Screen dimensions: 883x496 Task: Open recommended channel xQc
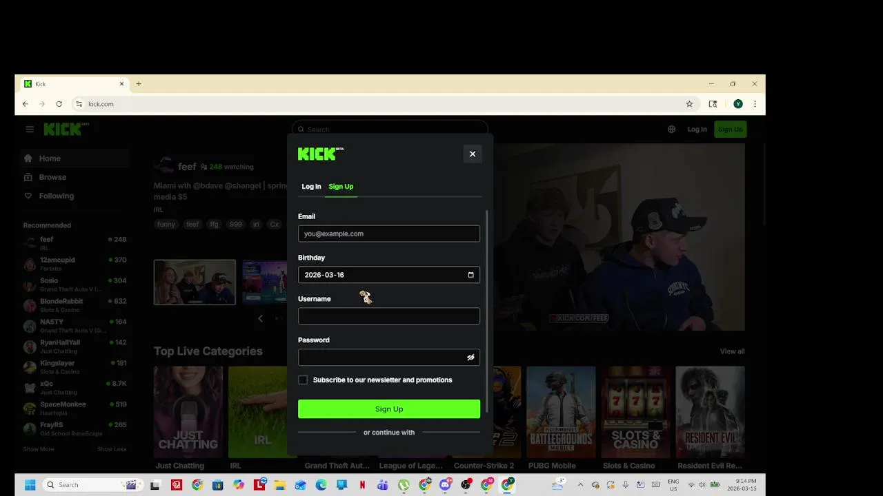click(x=75, y=388)
